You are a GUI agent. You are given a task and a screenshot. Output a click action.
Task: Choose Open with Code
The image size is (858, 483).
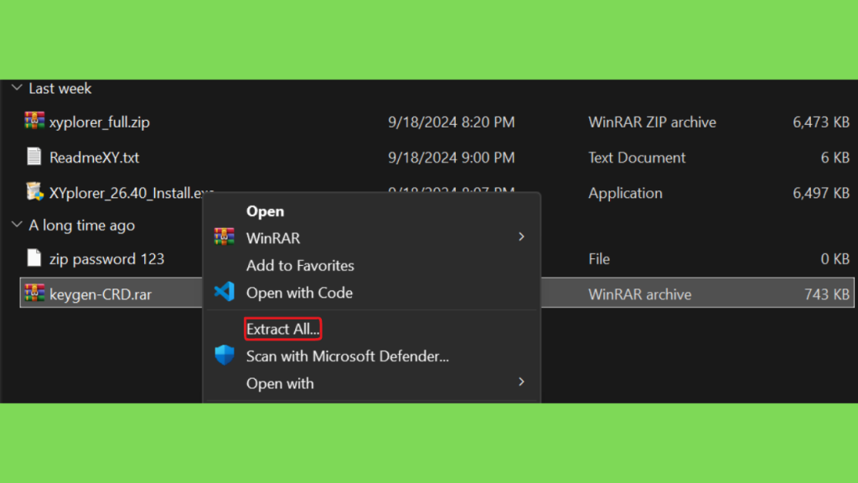[299, 293]
